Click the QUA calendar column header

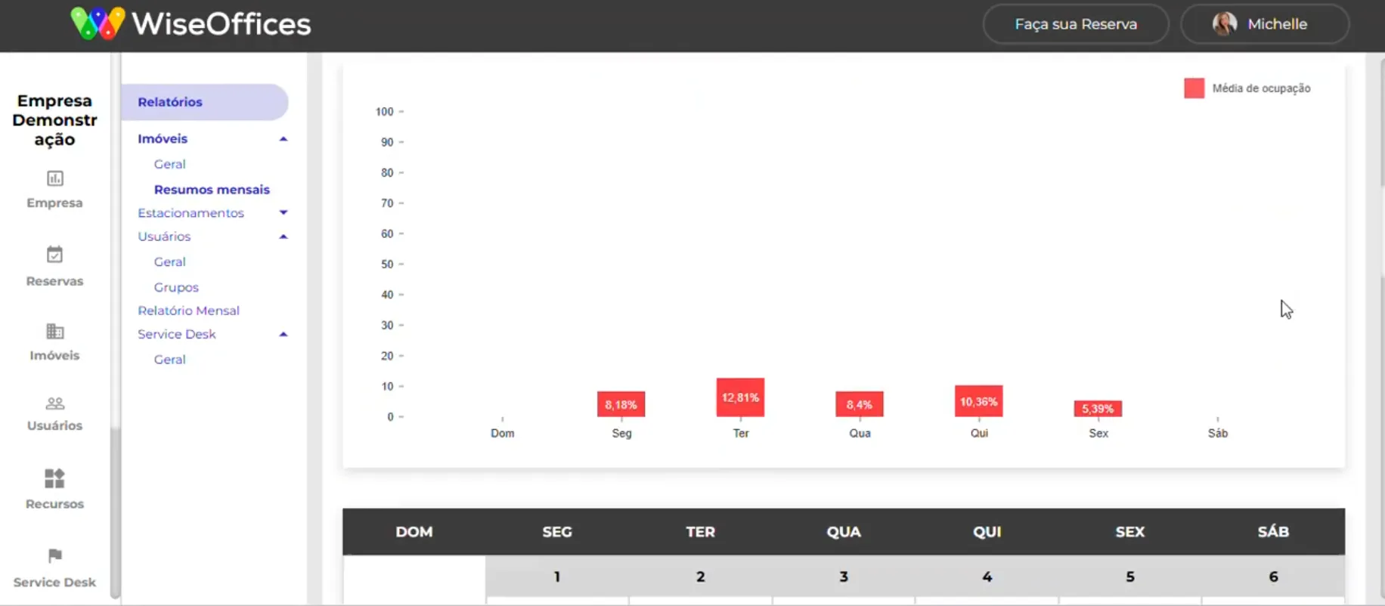[844, 532]
